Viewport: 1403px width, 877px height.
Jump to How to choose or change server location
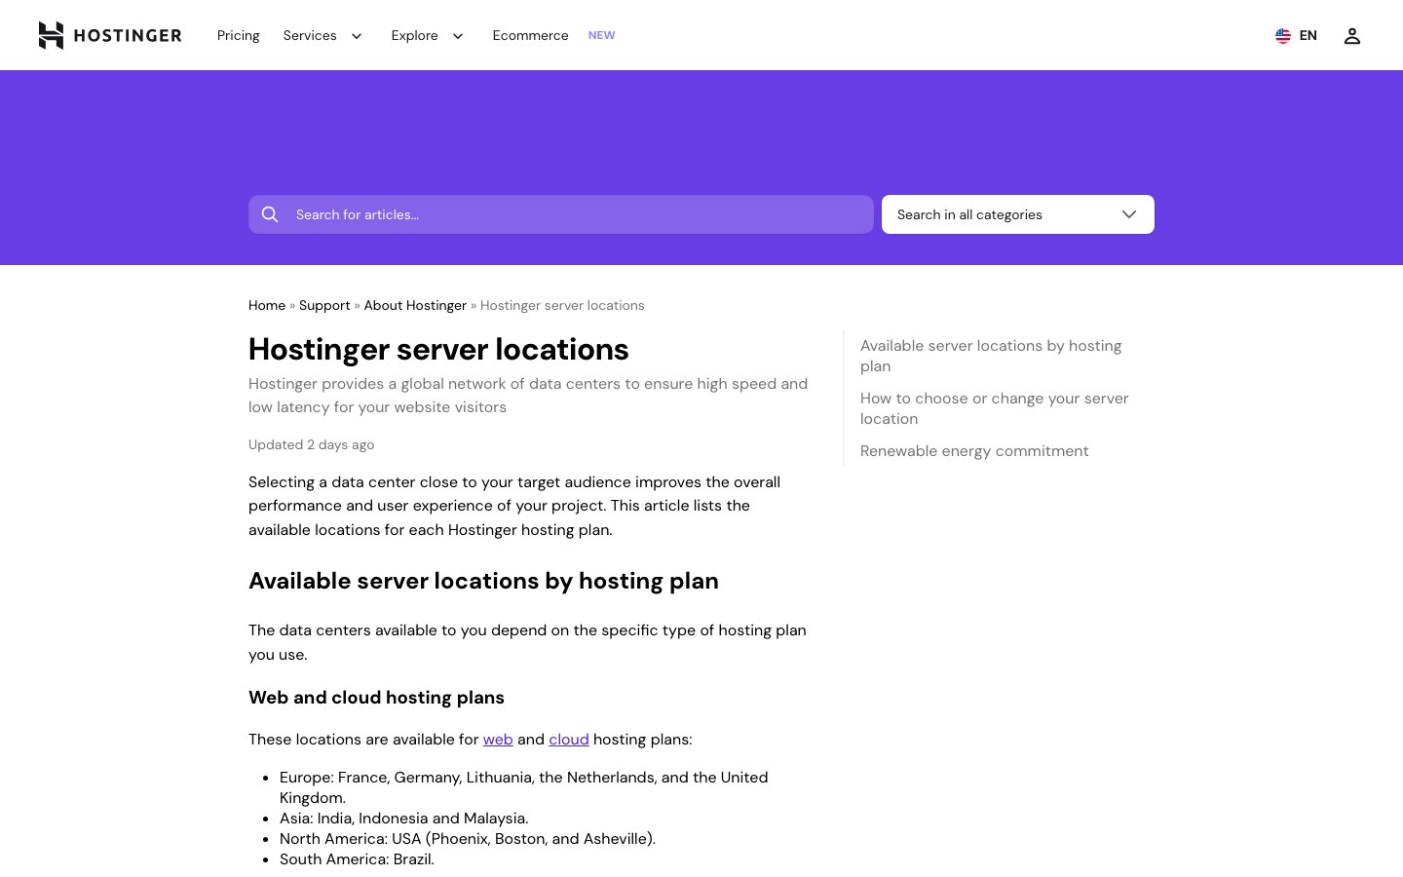pyautogui.click(x=994, y=408)
